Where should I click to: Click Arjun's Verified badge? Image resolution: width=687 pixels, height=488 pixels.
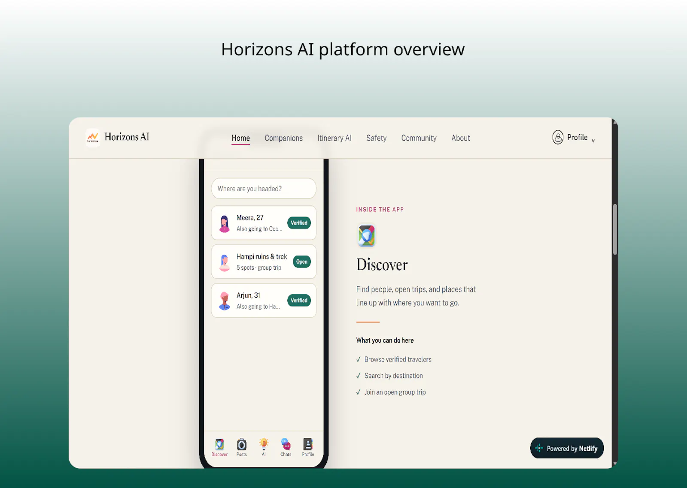point(299,301)
